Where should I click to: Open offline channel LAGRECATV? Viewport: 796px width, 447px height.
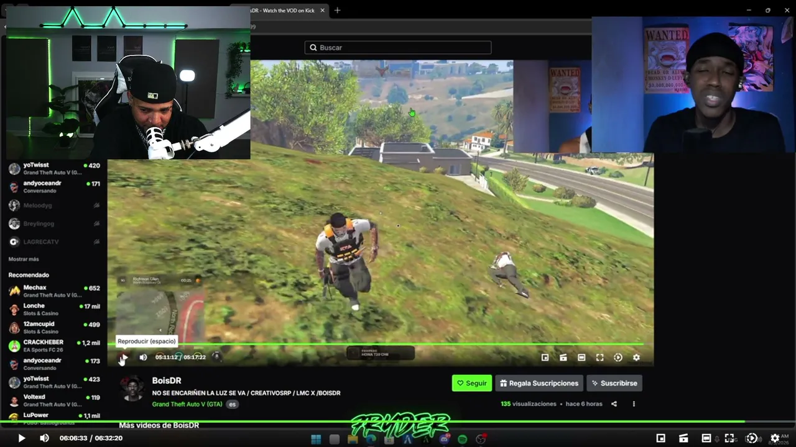(x=54, y=242)
